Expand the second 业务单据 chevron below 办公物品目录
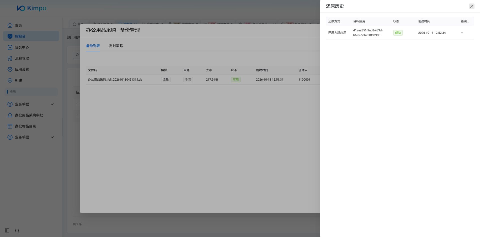This screenshot has width=480, height=237. tap(52, 137)
